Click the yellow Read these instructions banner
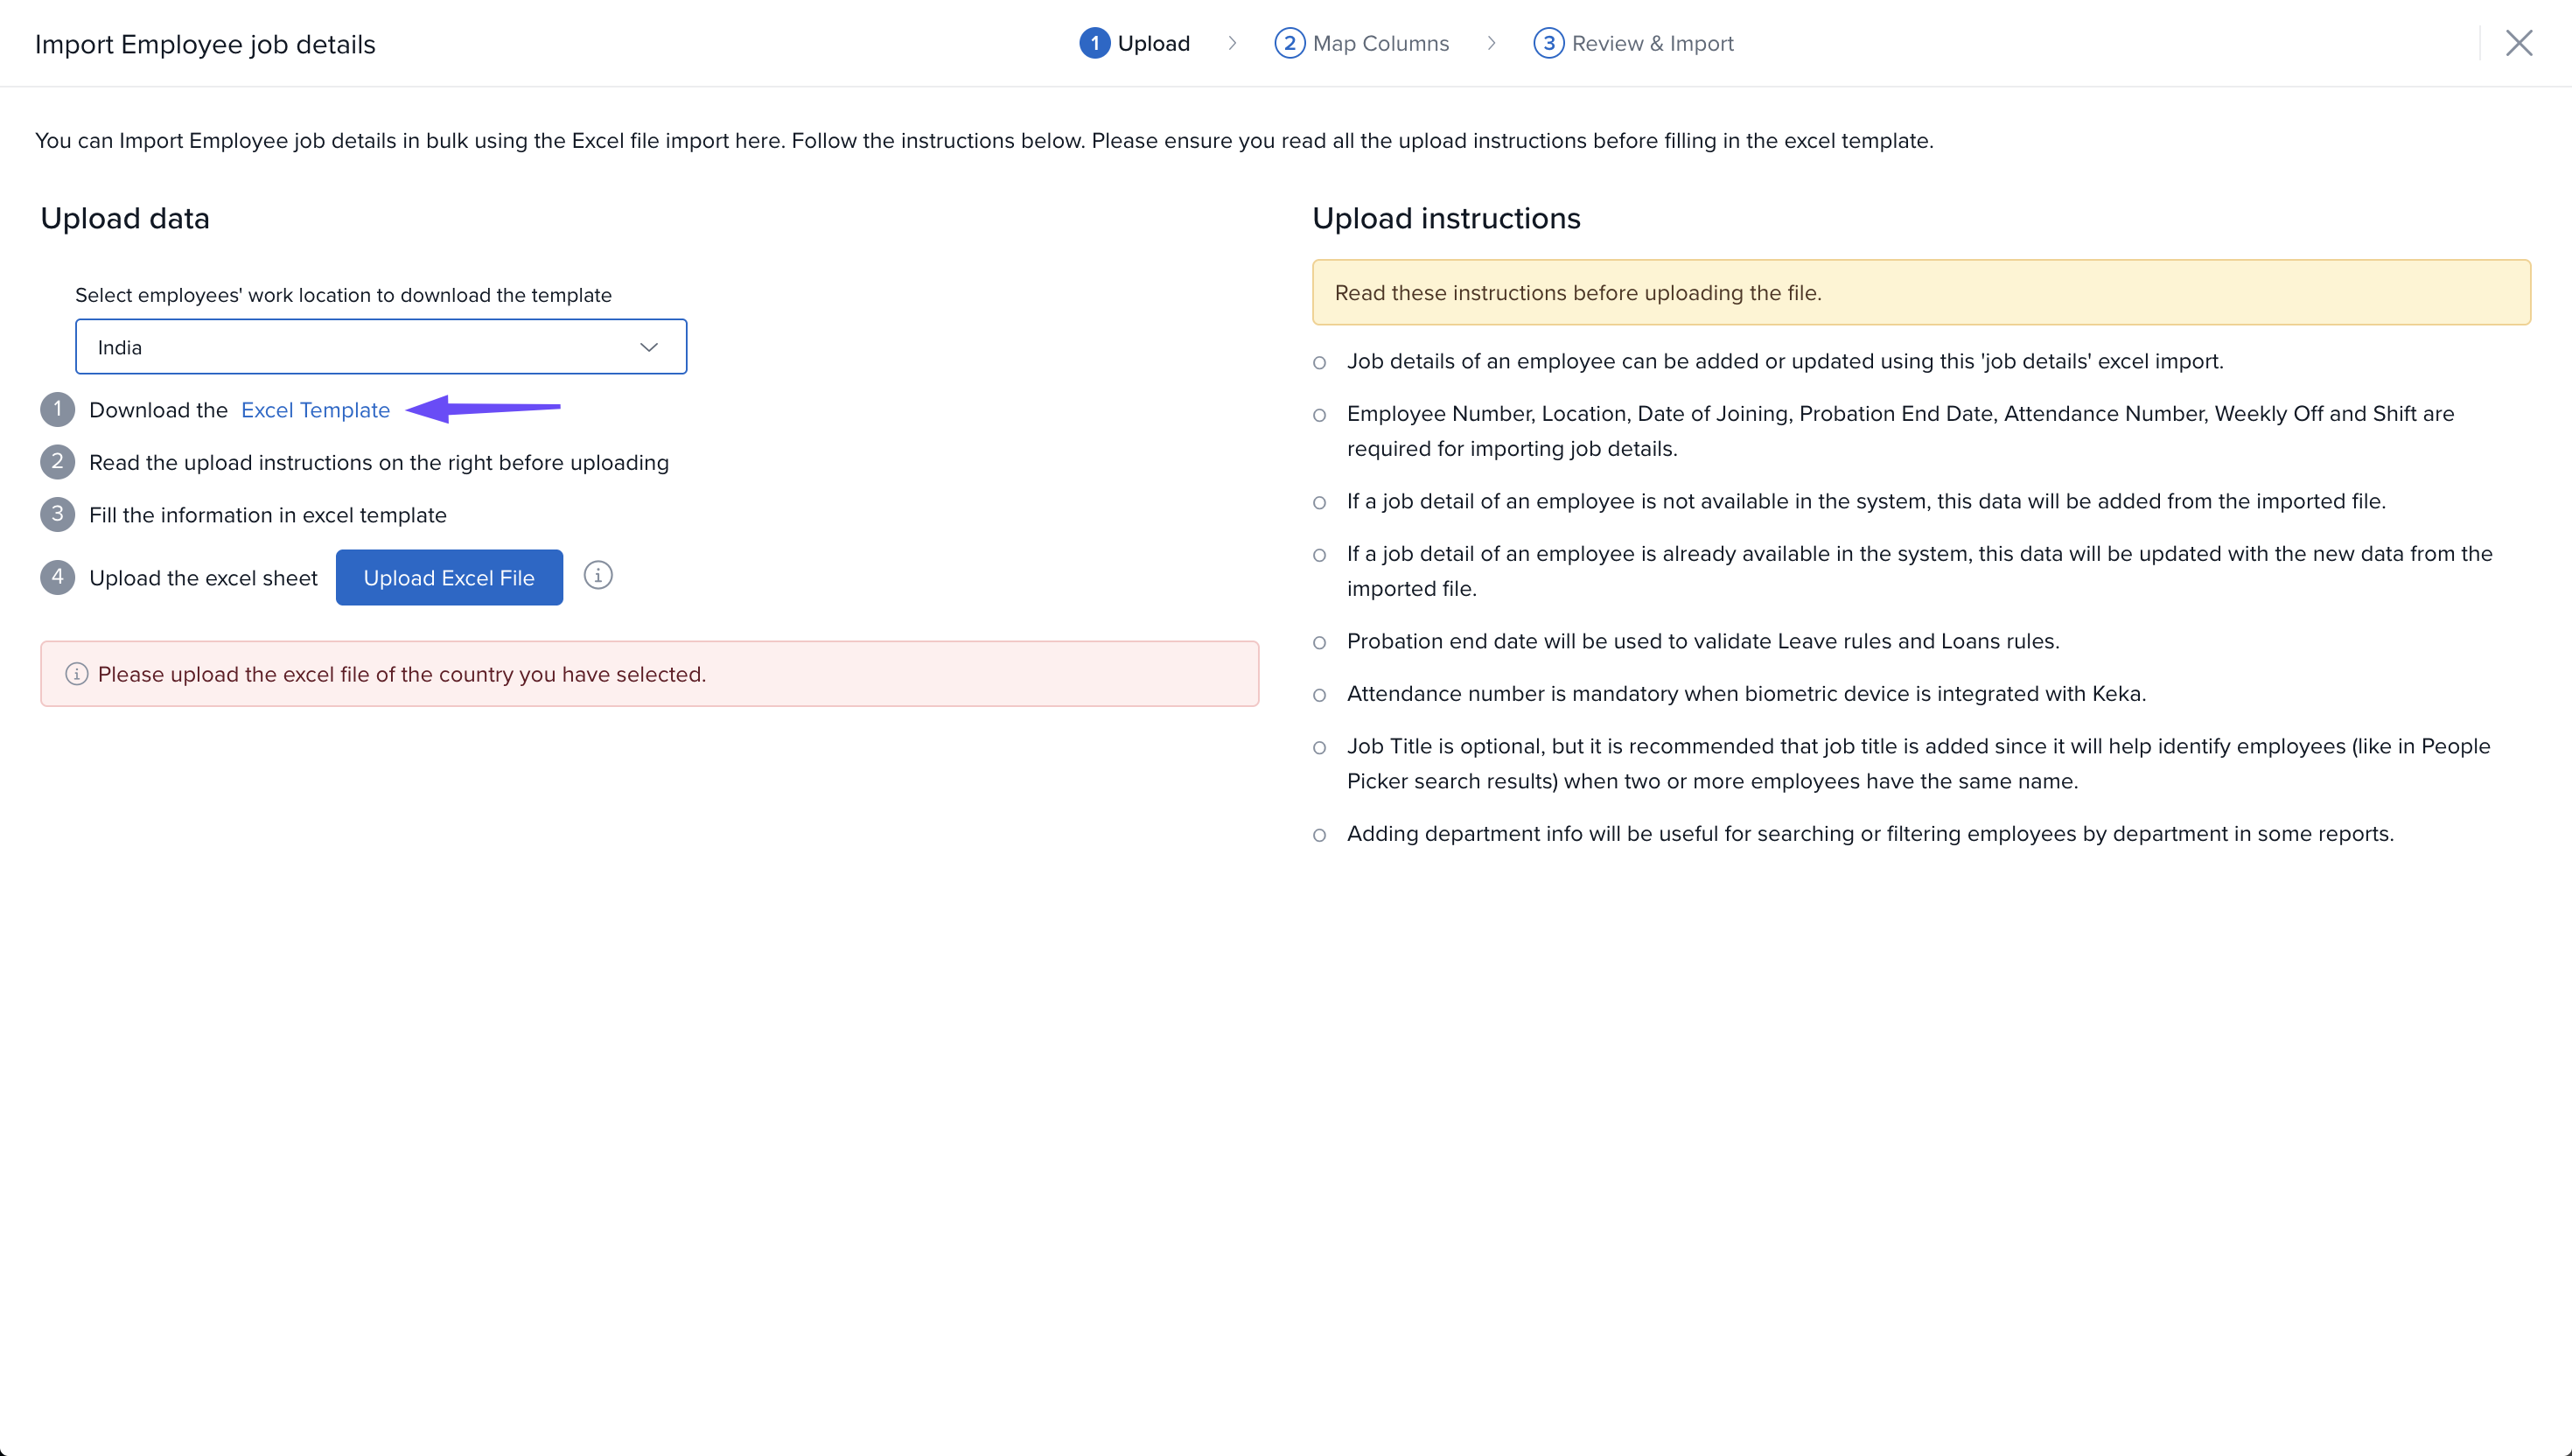This screenshot has width=2572, height=1456. click(1920, 293)
